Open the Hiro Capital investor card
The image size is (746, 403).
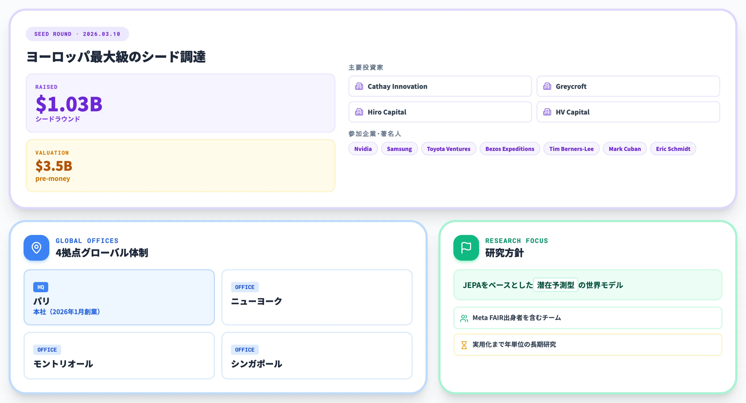[x=440, y=112]
